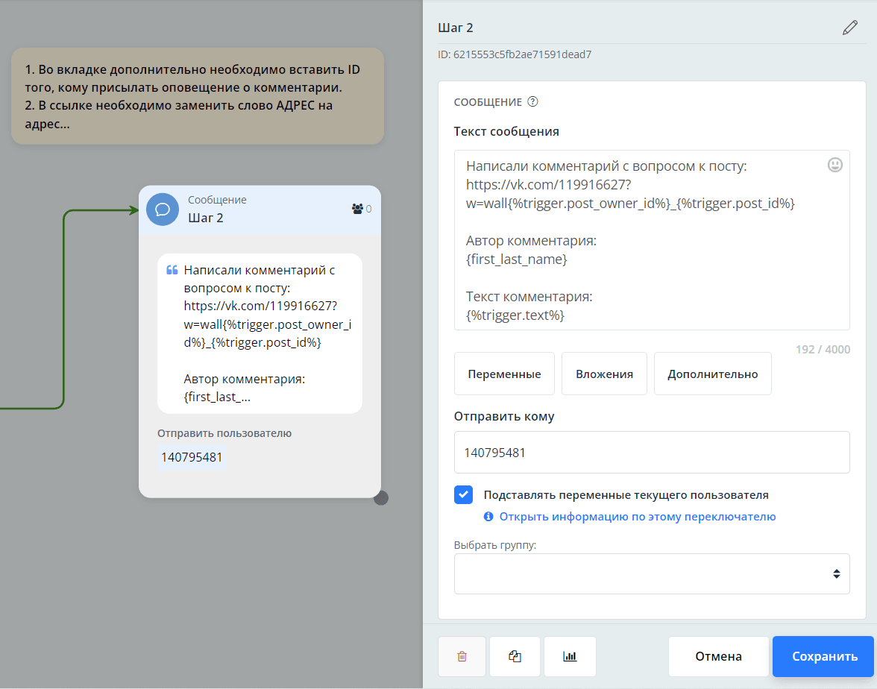Open step statistics with the chart icon
877x689 pixels.
(x=570, y=656)
